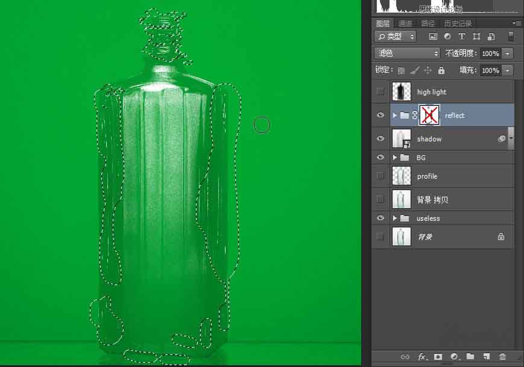Hide the useless group
524x367 pixels.
[x=380, y=218]
